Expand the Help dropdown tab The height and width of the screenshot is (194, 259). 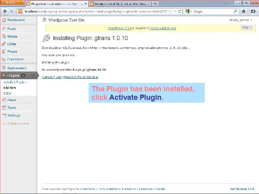click(247, 27)
